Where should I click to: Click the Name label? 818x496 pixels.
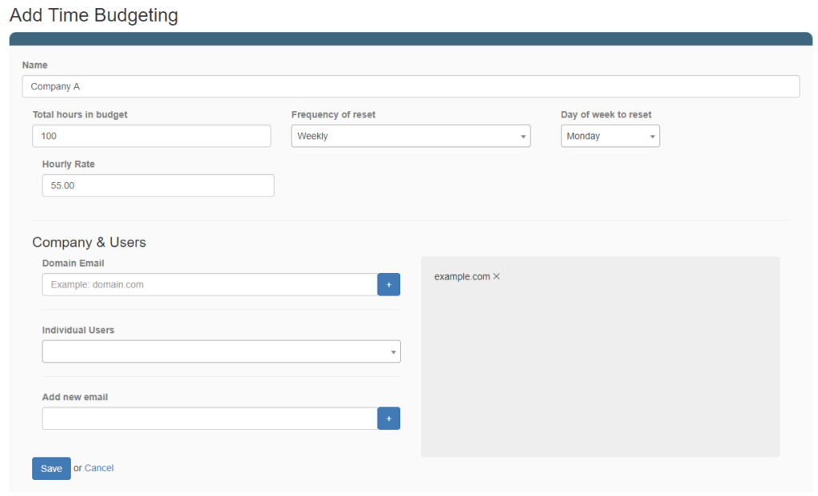click(x=35, y=65)
